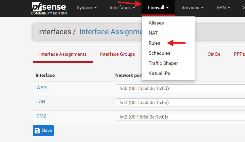Open Schedules from Firewall menu
This screenshot has width=245, height=142.
(x=159, y=53)
